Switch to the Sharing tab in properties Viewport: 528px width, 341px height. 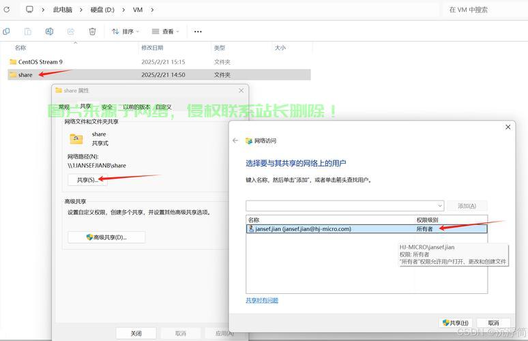[85, 106]
